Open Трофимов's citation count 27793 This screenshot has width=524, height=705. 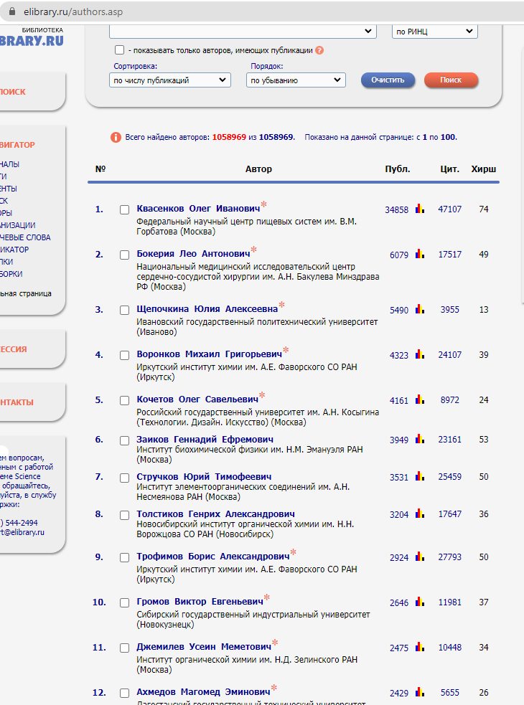[450, 557]
